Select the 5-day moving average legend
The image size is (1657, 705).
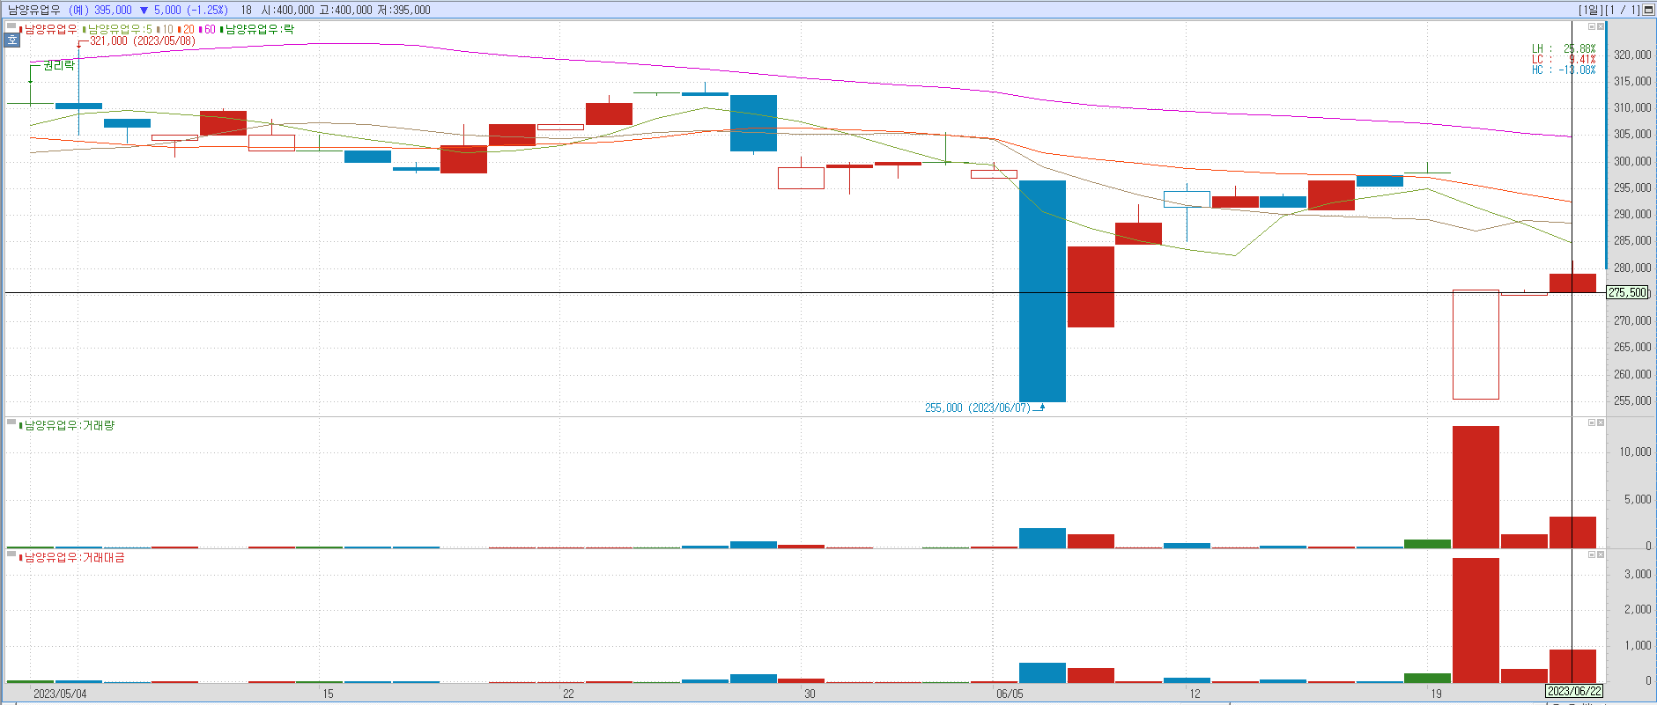(x=119, y=29)
